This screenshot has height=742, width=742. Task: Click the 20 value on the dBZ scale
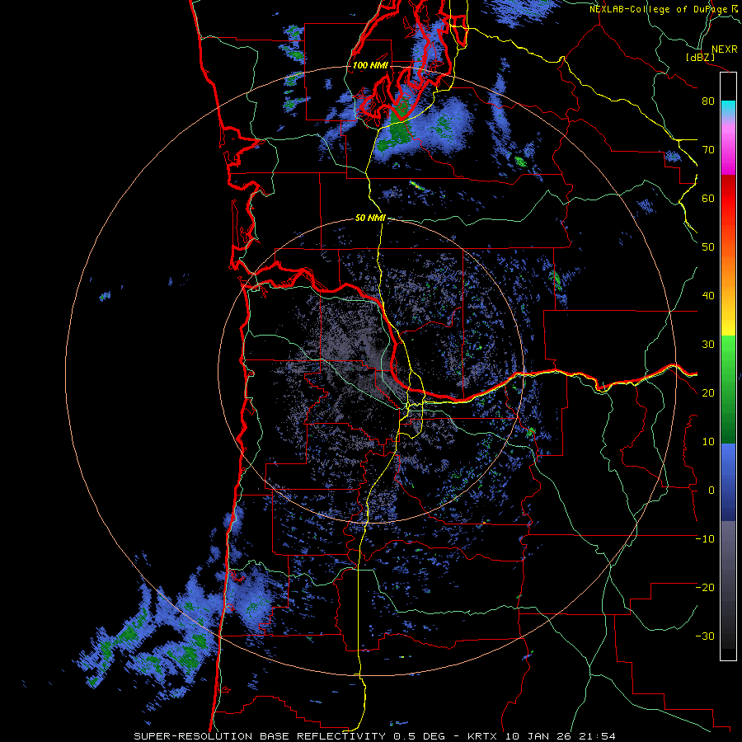(708, 393)
